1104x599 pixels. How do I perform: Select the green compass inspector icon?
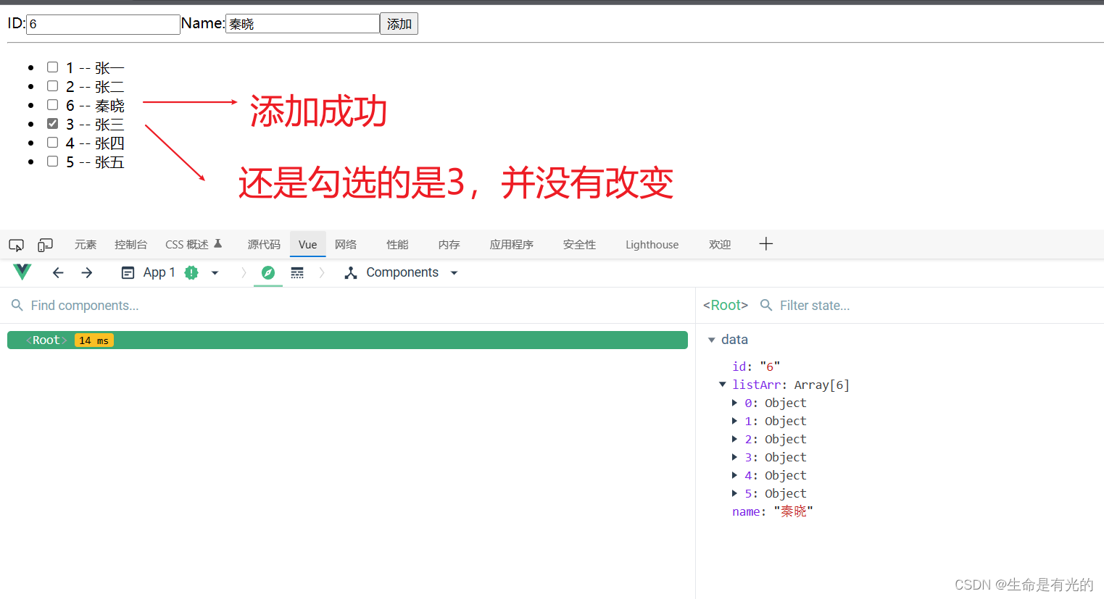click(268, 272)
